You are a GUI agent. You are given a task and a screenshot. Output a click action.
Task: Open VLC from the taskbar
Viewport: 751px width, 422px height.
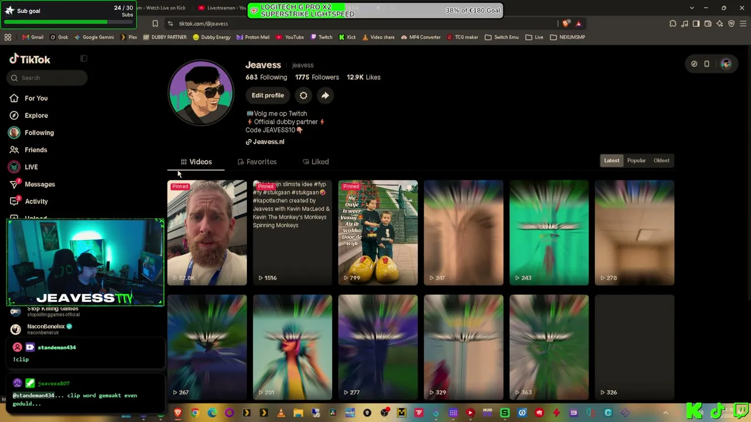[281, 413]
